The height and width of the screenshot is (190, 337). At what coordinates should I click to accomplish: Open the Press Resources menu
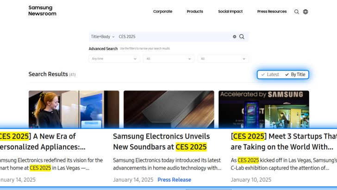point(272,12)
